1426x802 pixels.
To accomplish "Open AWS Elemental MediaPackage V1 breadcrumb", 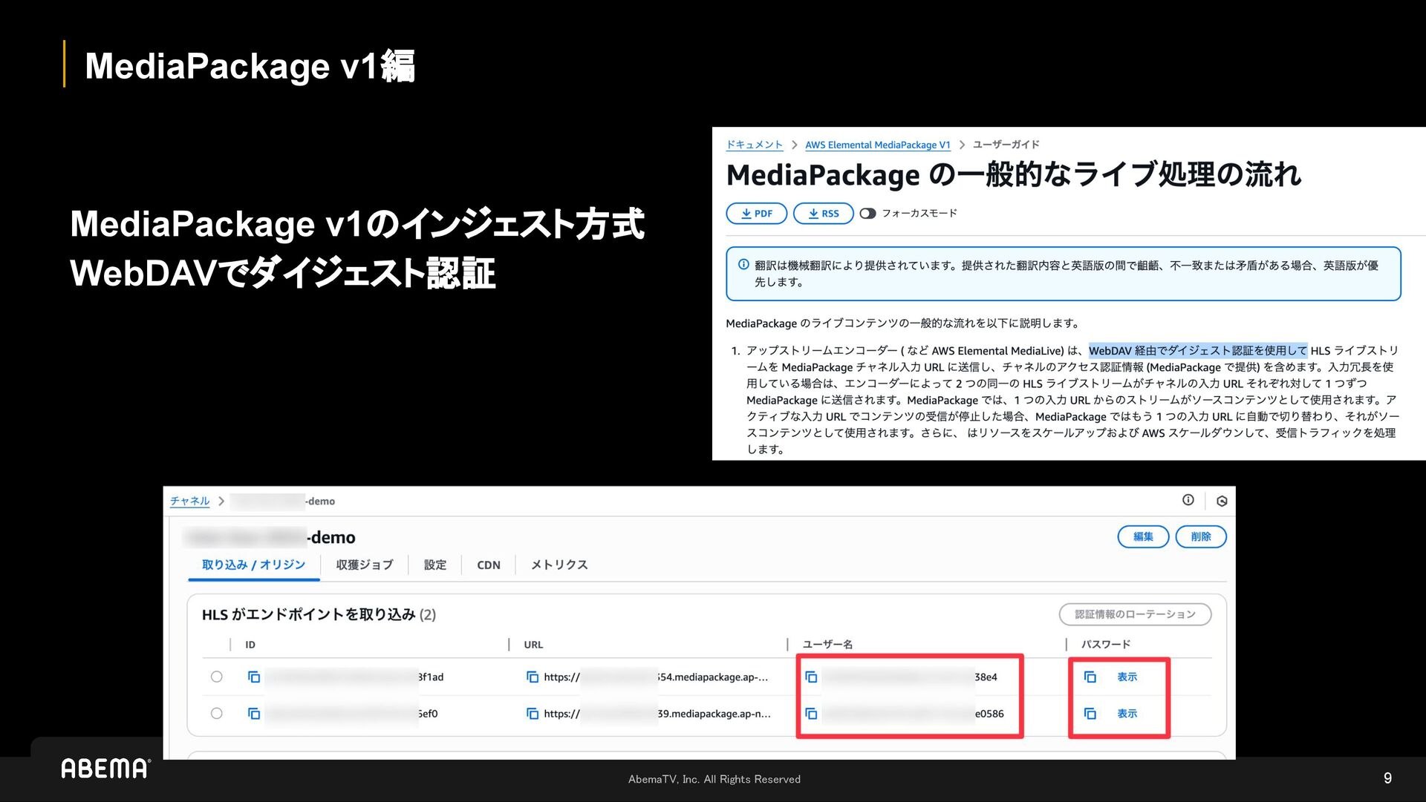I will click(x=878, y=145).
